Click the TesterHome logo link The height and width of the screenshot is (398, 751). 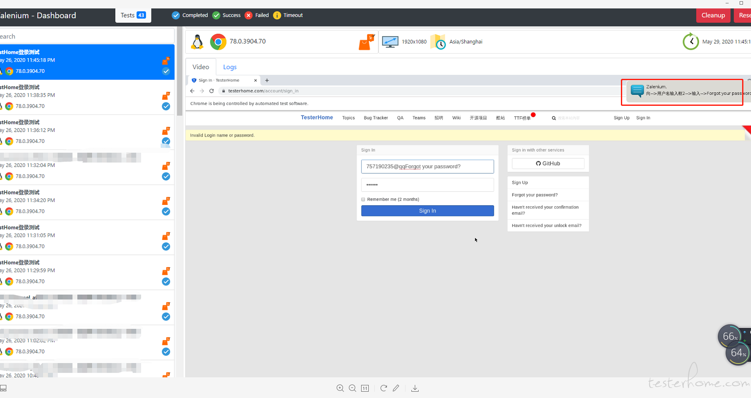pyautogui.click(x=317, y=118)
